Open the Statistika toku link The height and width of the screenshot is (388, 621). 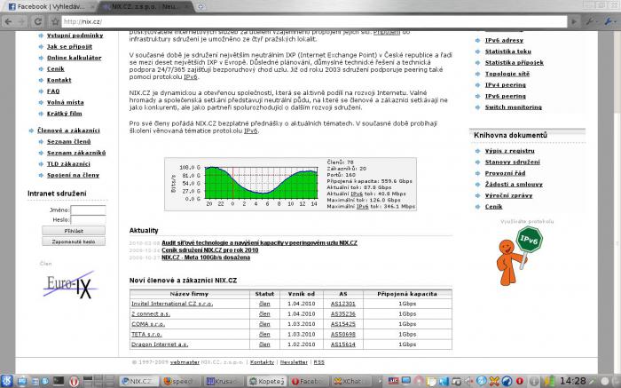[x=508, y=51]
